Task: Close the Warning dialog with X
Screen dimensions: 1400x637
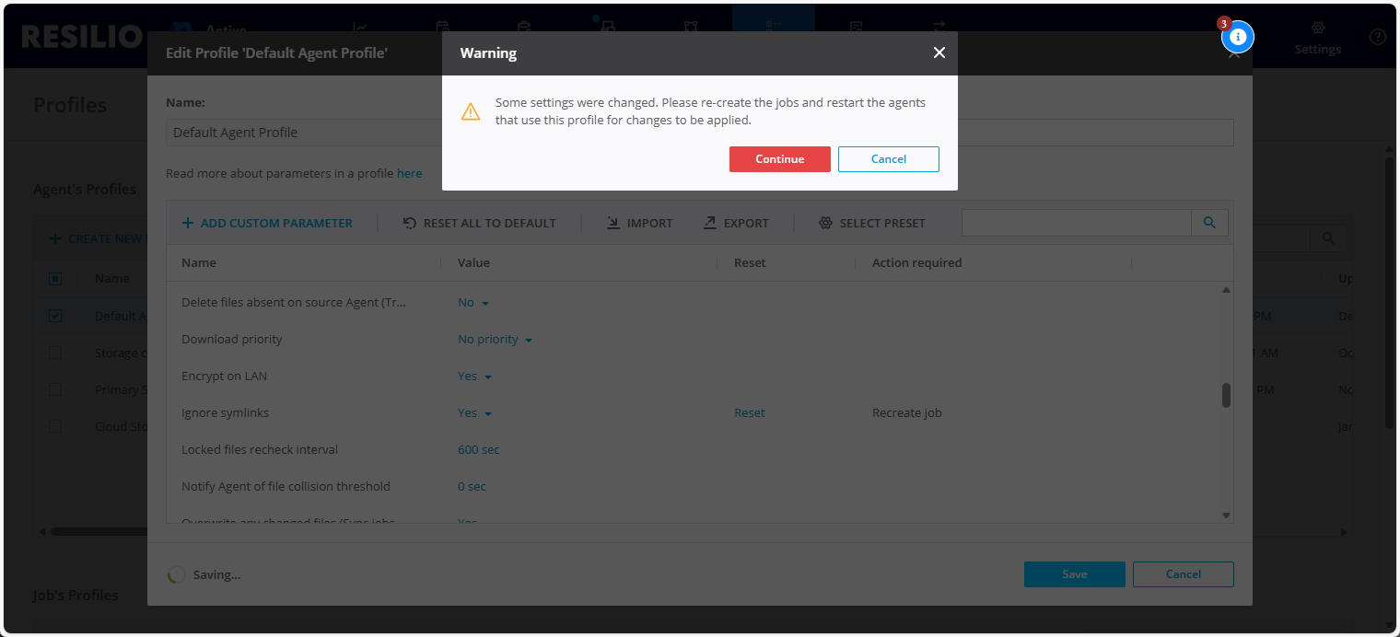Action: [x=939, y=53]
